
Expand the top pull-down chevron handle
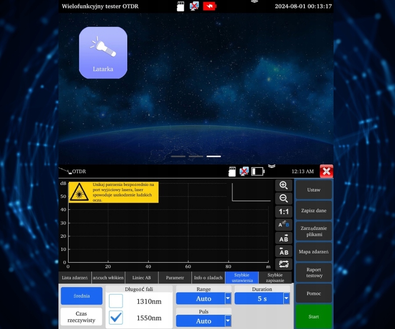[x=255, y=1]
